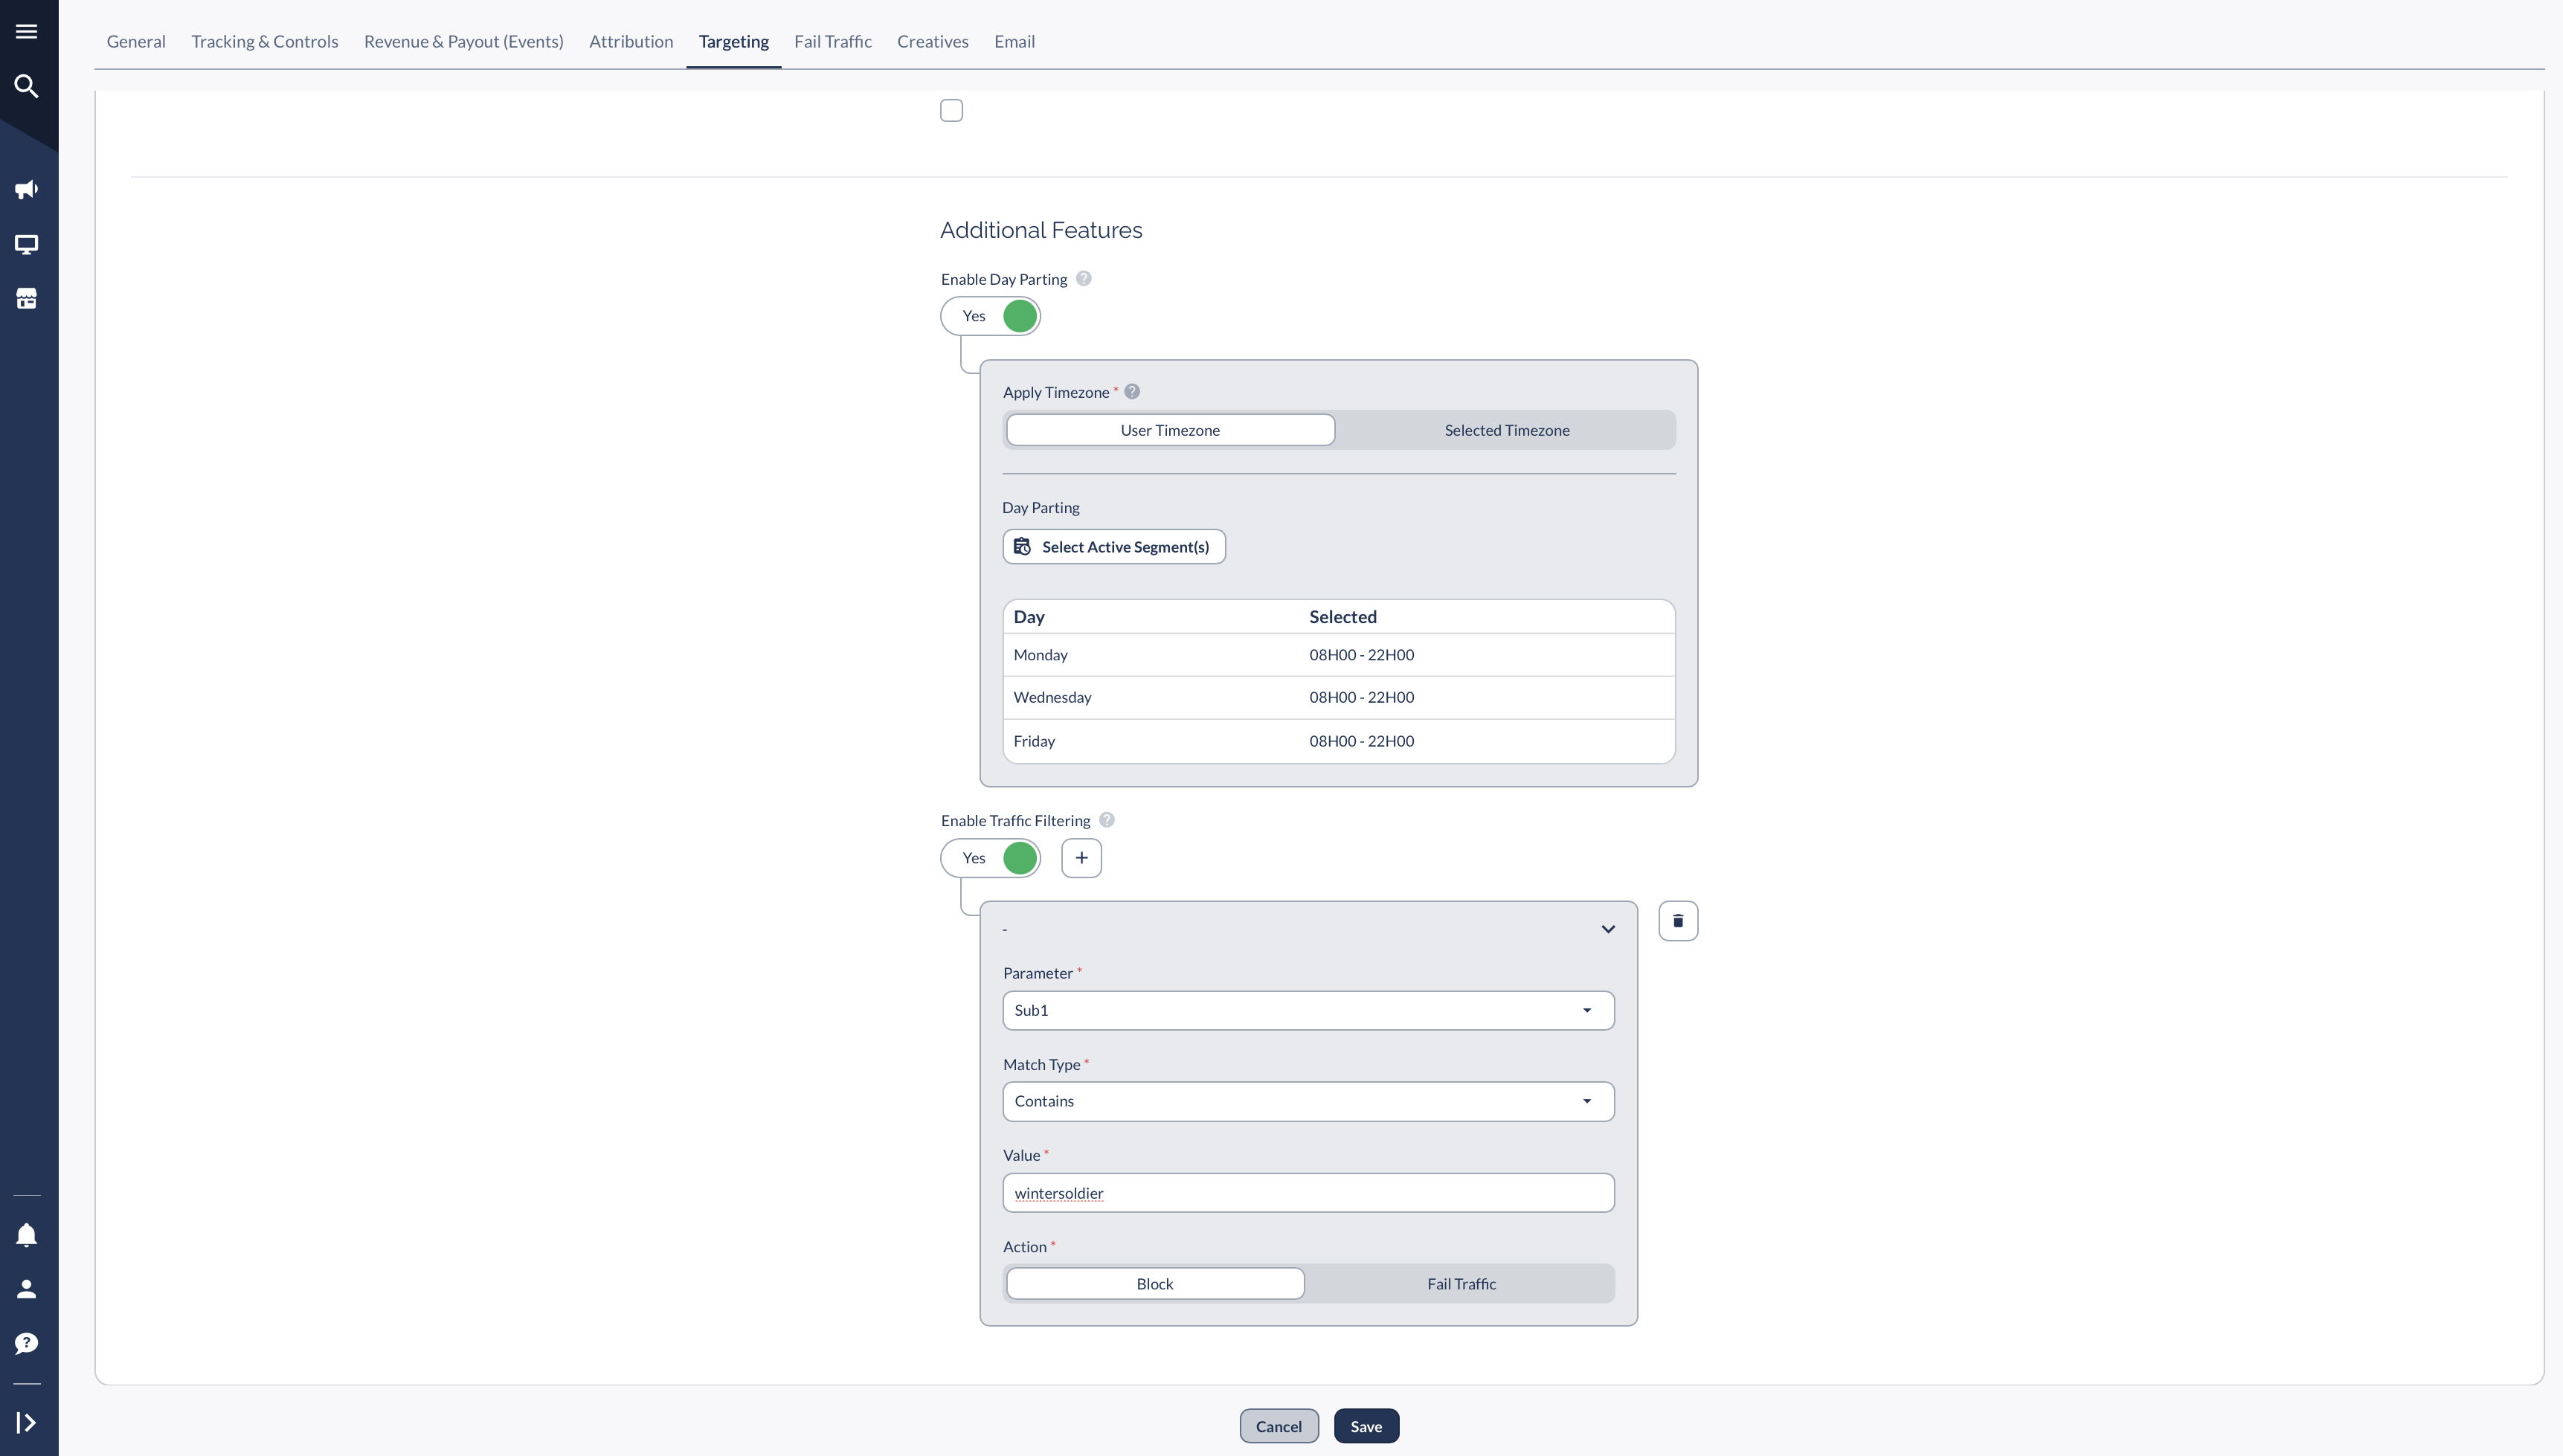Toggle Enable Traffic Filtering switch

tap(990, 858)
